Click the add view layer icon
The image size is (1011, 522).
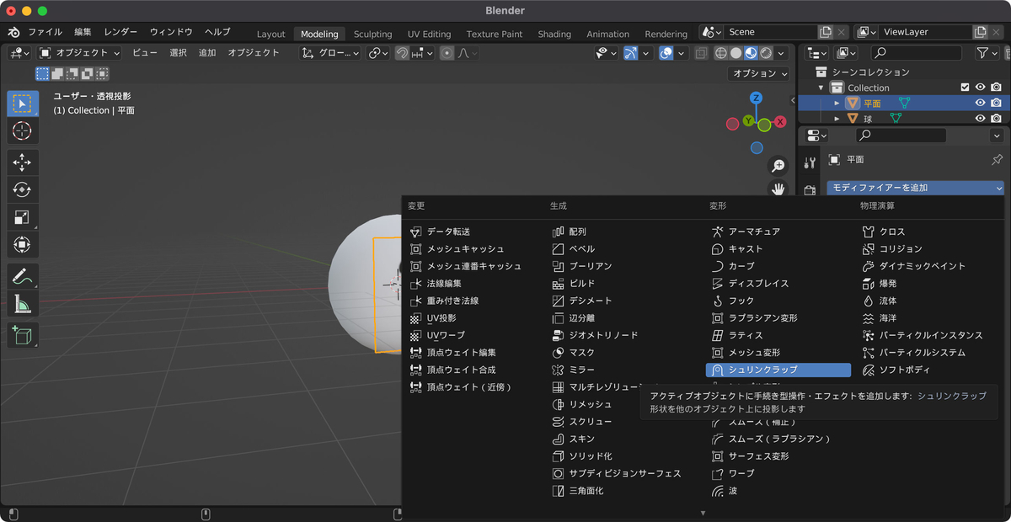point(979,32)
